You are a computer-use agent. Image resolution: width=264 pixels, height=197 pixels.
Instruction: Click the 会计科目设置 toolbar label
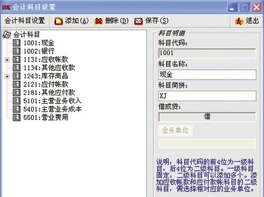click(25, 21)
